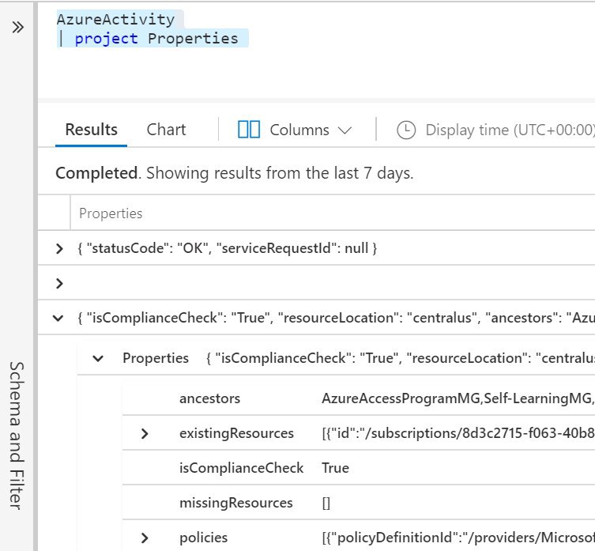Select the ancestors property name

point(209,398)
